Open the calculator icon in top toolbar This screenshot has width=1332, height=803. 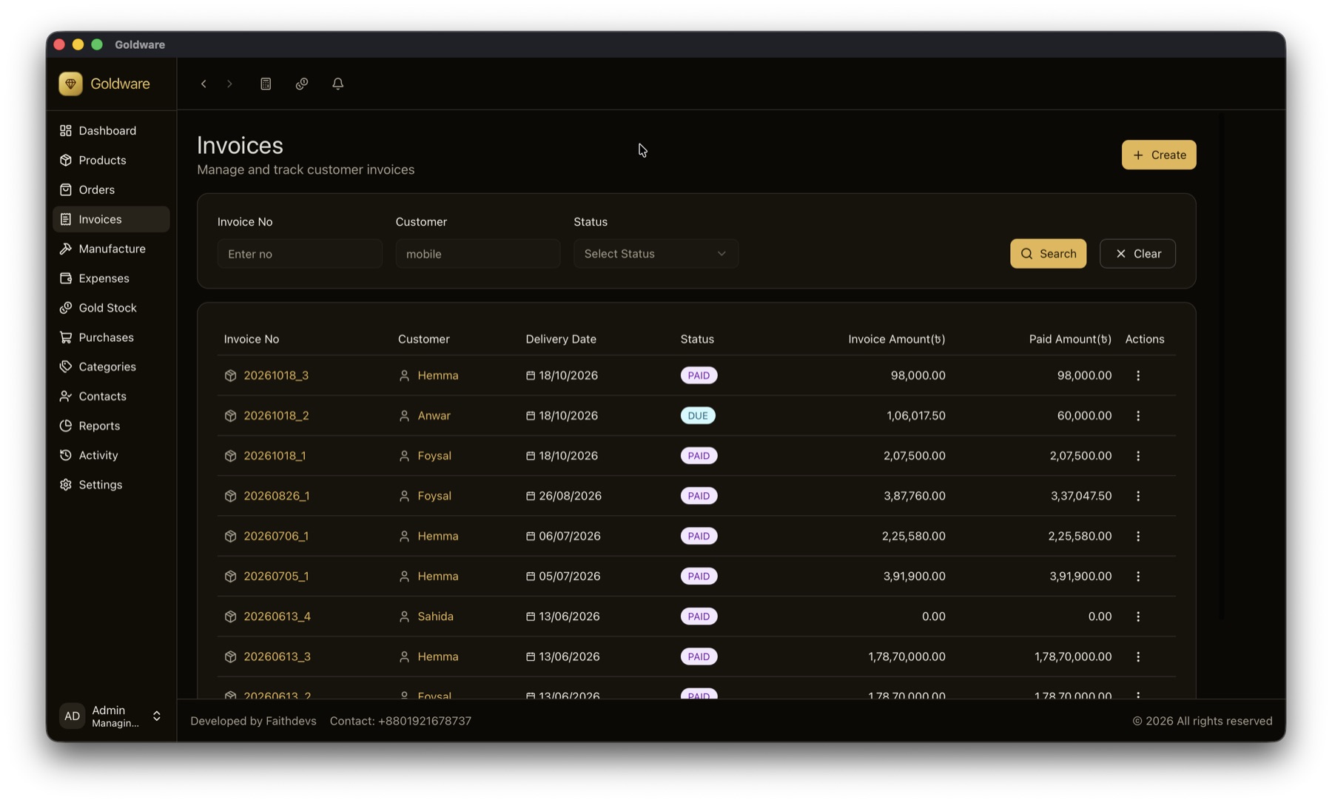pos(266,84)
